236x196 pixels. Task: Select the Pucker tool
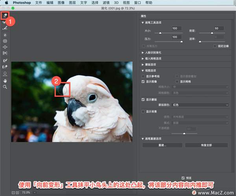(5, 41)
